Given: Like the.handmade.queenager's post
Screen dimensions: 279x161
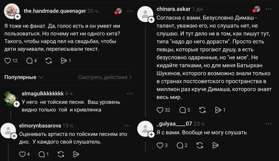Looking at the screenshot, I should point(8,61).
